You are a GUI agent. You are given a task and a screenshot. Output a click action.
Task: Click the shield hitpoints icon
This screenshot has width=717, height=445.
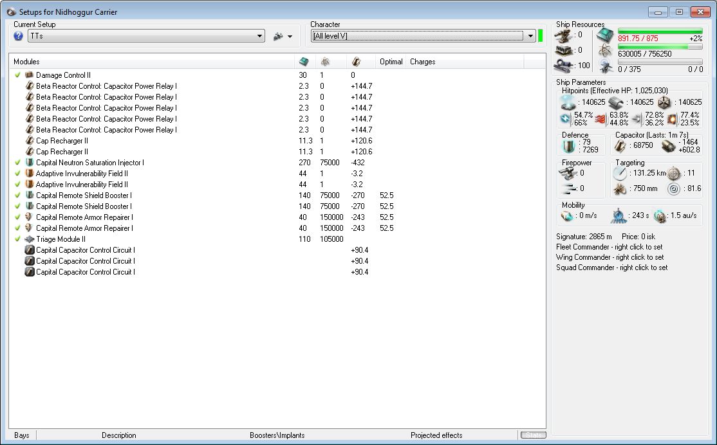click(570, 102)
